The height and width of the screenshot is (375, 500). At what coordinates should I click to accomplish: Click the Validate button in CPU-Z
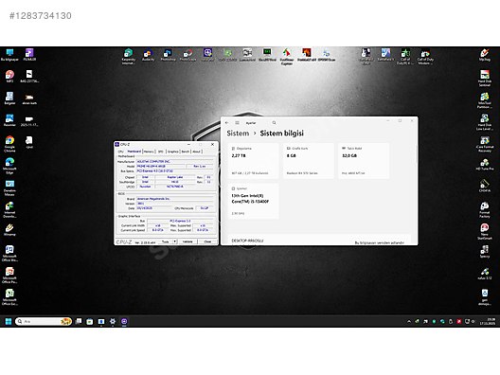click(187, 241)
